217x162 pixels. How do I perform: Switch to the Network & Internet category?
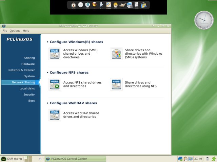click(22, 70)
